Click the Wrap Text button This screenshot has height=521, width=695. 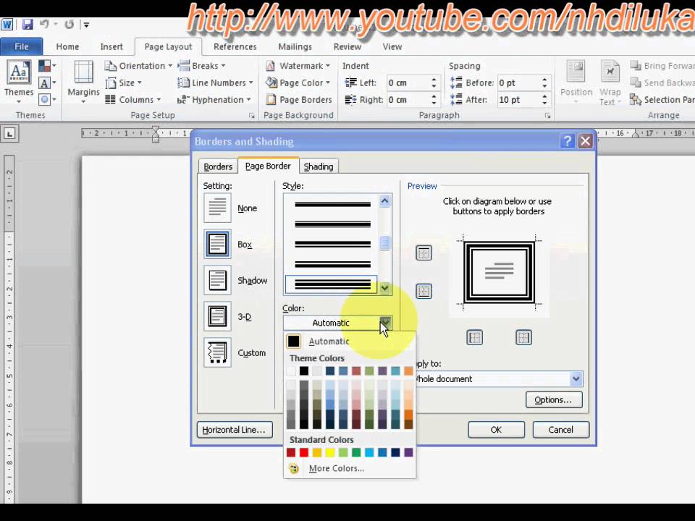click(610, 82)
